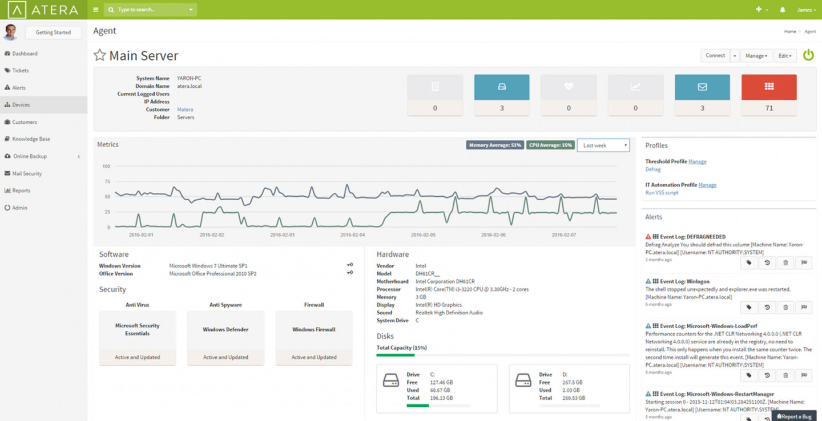The image size is (822, 421).
Task: Tag the Winlogon alert
Action: point(749,307)
